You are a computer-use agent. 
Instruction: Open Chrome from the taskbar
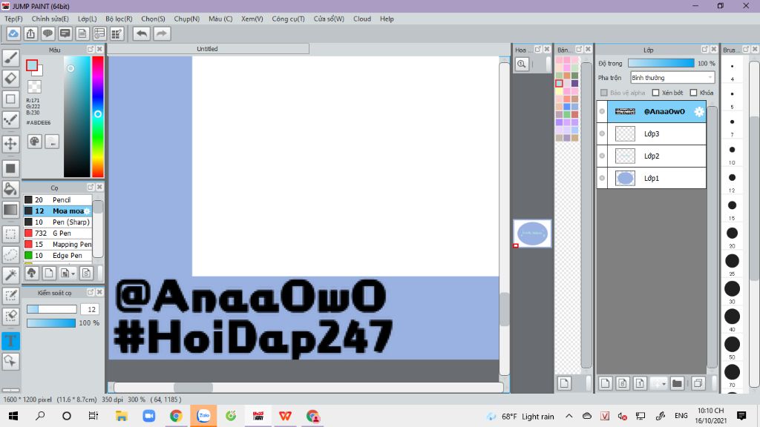coord(176,416)
